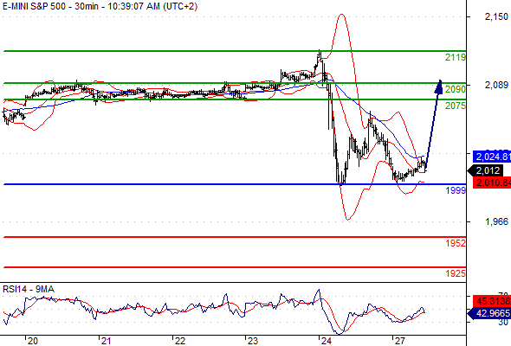Viewport: 511px width, 346px height.
Task: Click the red 2,010.84 price tag
Action: coord(492,183)
